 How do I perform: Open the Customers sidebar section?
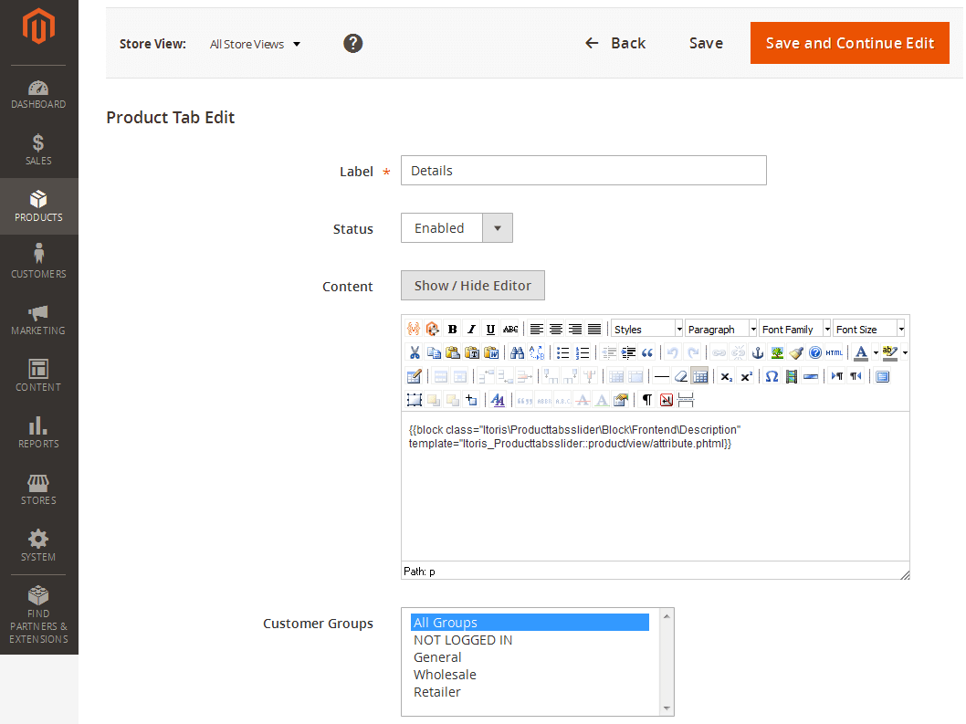tap(38, 263)
